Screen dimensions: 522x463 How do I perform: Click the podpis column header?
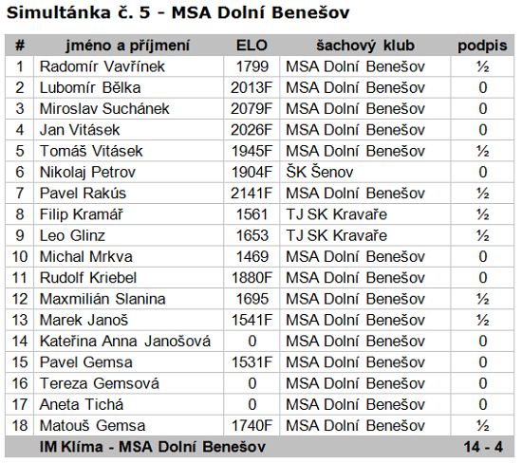click(482, 46)
